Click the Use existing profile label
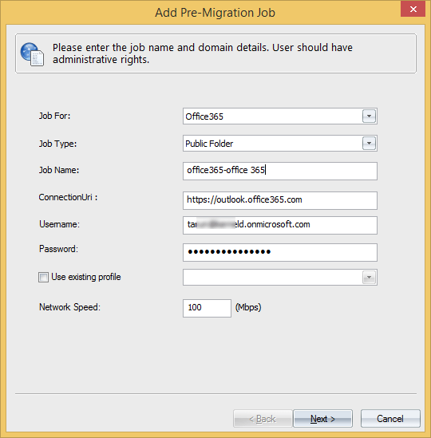This screenshot has height=438, width=431. click(86, 277)
